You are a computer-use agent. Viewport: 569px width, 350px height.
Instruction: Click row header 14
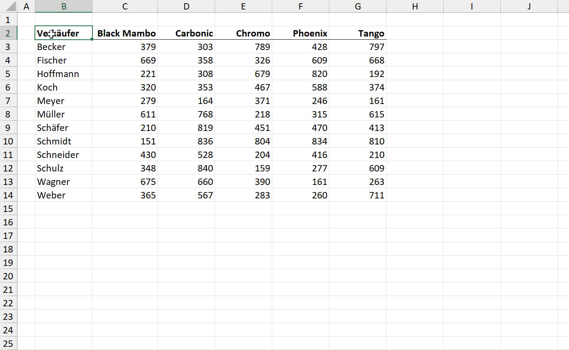(x=8, y=195)
